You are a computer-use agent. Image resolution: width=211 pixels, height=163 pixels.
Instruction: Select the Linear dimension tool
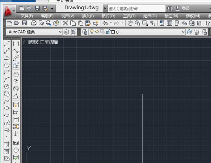[x=16, y=44]
